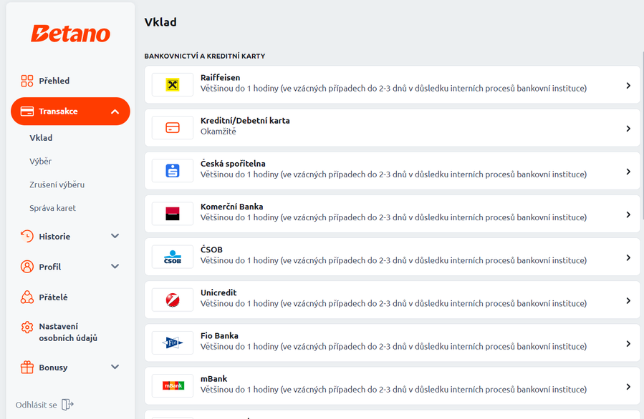Viewport: 644px width, 419px height.
Task: Select the Raiffeisen bank logo icon
Action: point(173,85)
